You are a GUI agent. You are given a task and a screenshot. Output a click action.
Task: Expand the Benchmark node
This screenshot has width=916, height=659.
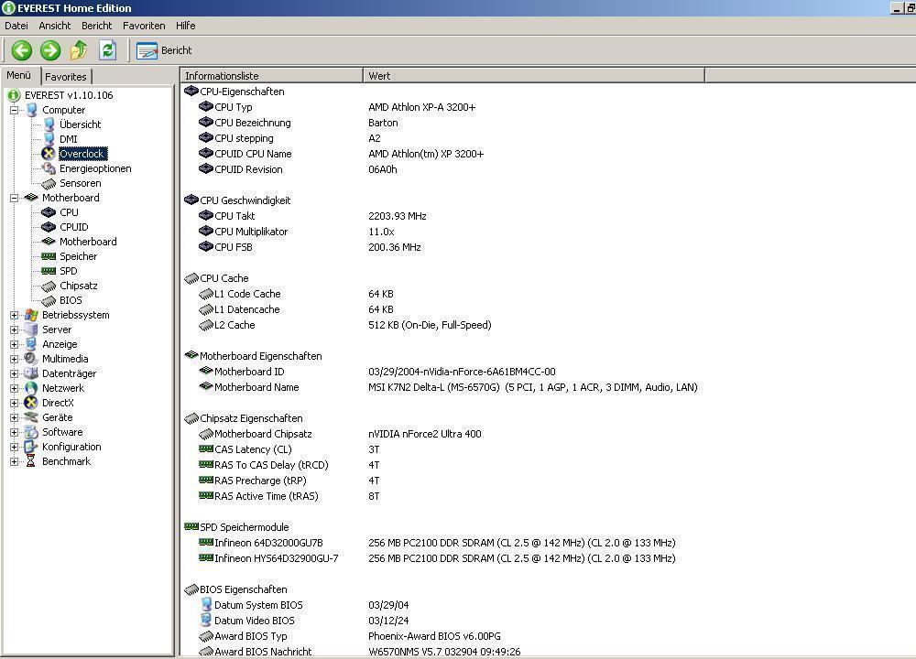point(14,461)
